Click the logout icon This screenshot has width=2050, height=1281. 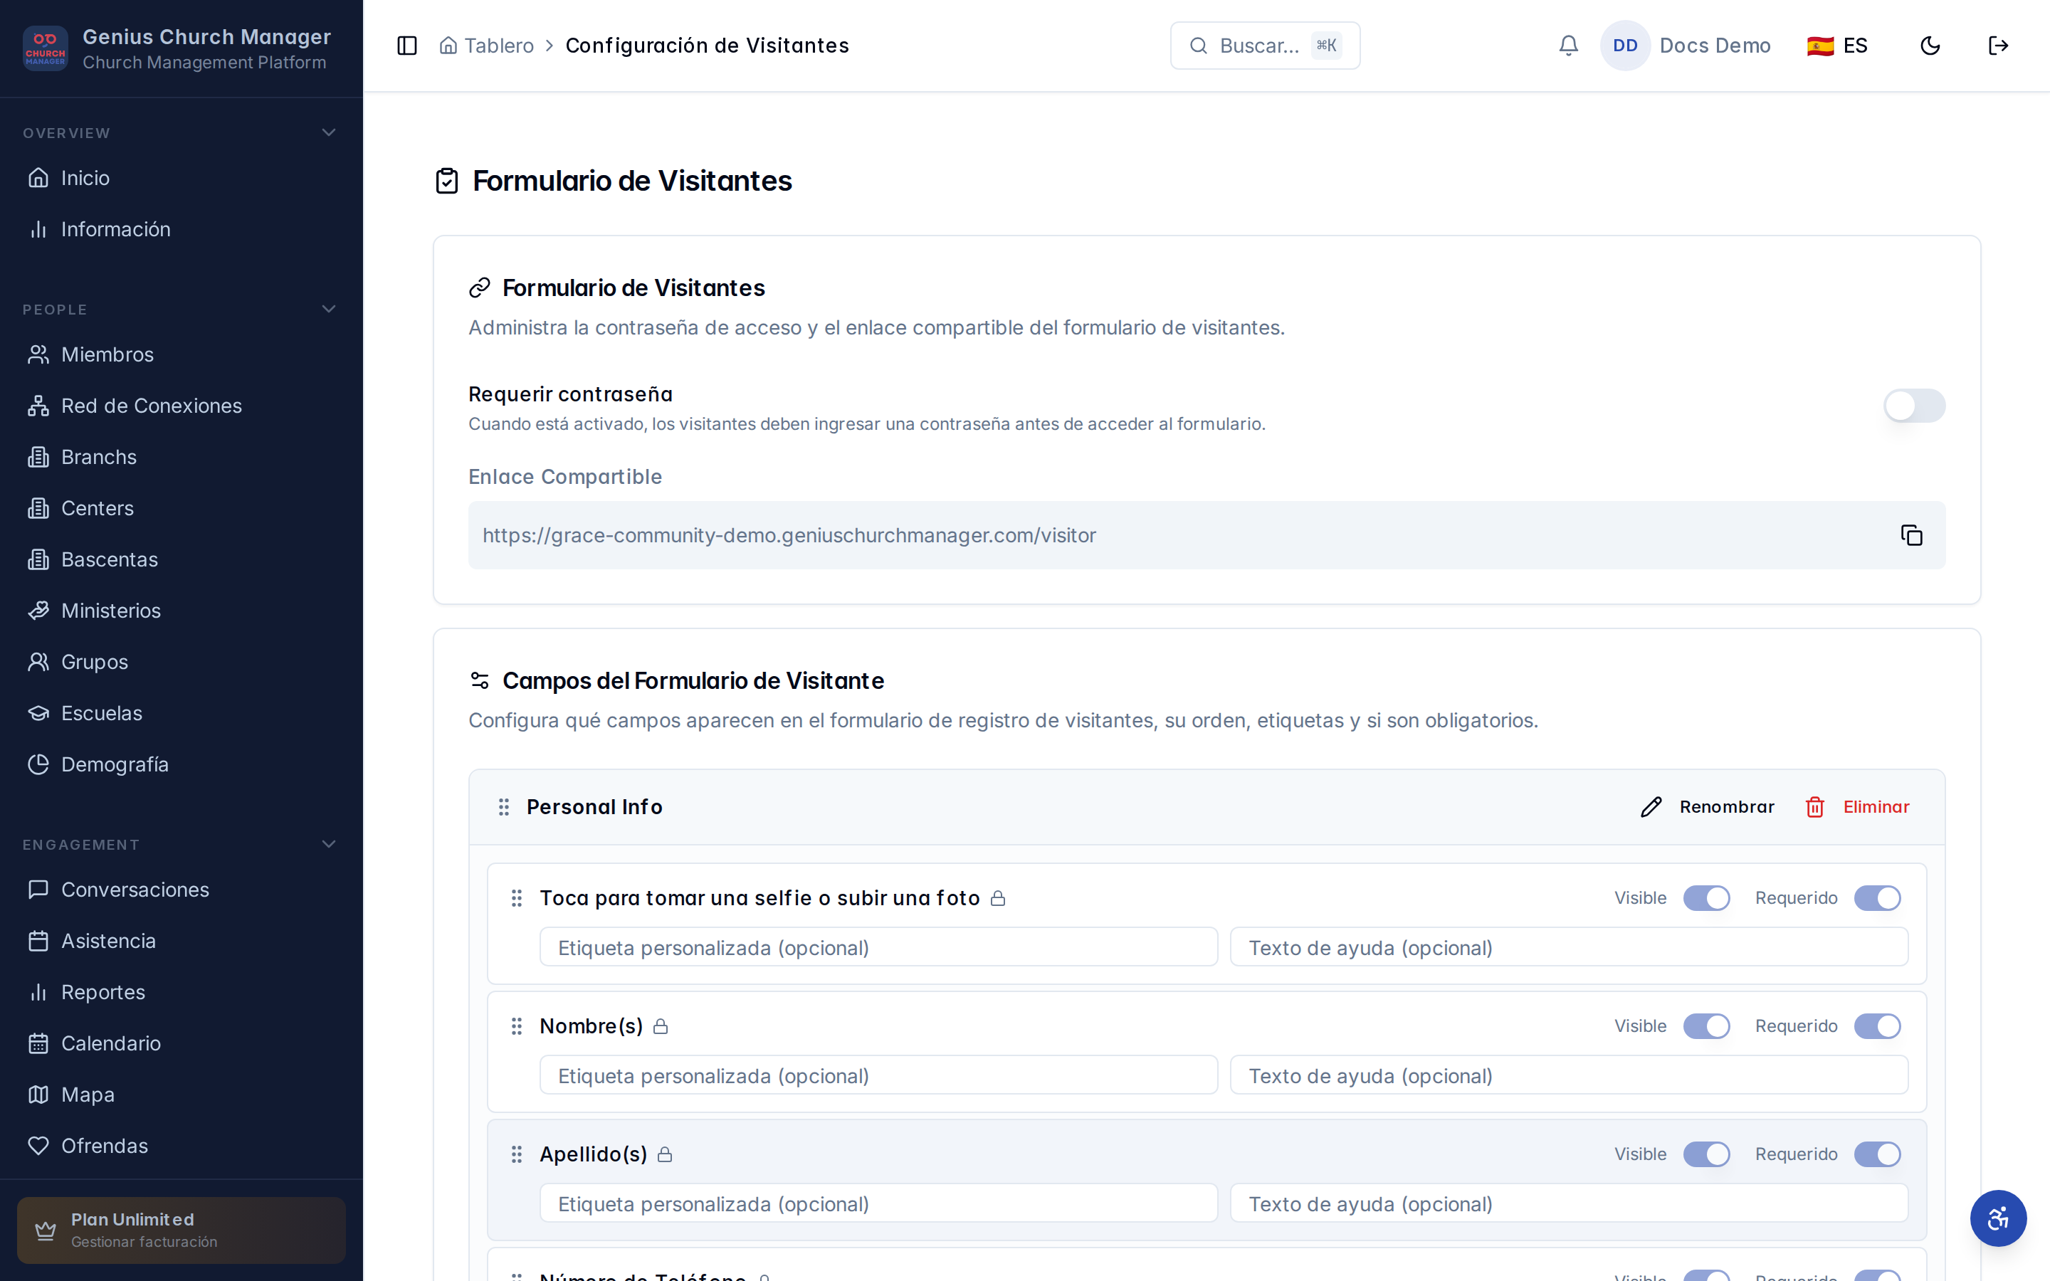pos(1998,46)
